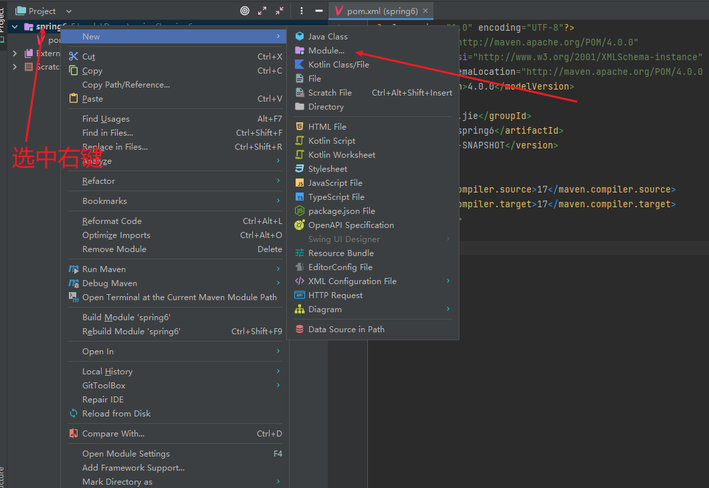The height and width of the screenshot is (488, 709).
Task: Open the Mark Directory as submenu
Action: pos(174,482)
